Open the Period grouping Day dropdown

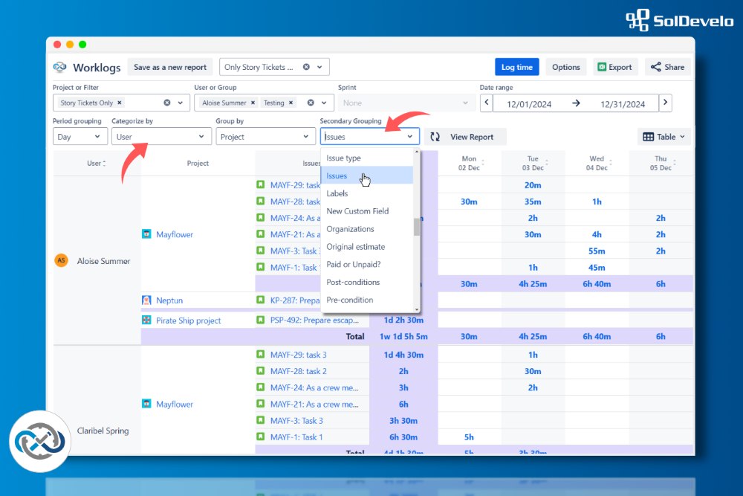click(80, 136)
